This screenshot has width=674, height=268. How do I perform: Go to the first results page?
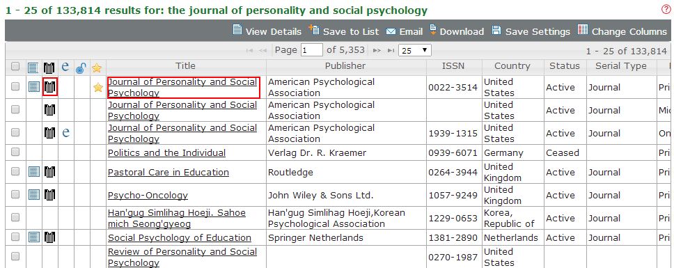click(249, 51)
